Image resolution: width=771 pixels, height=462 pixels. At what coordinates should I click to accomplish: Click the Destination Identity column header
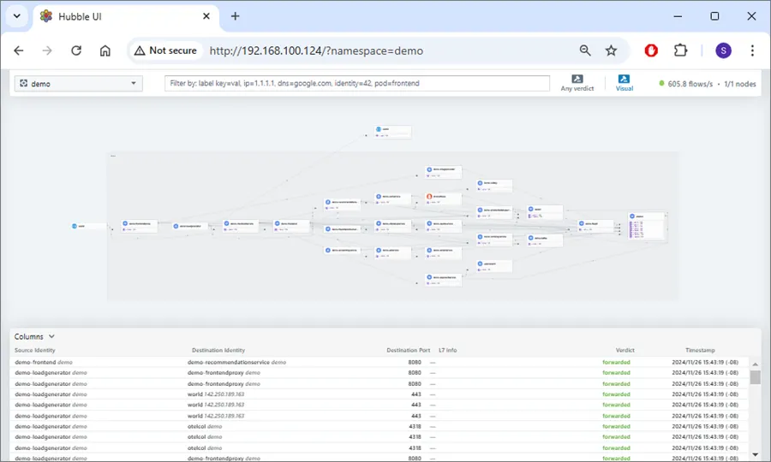coord(218,350)
